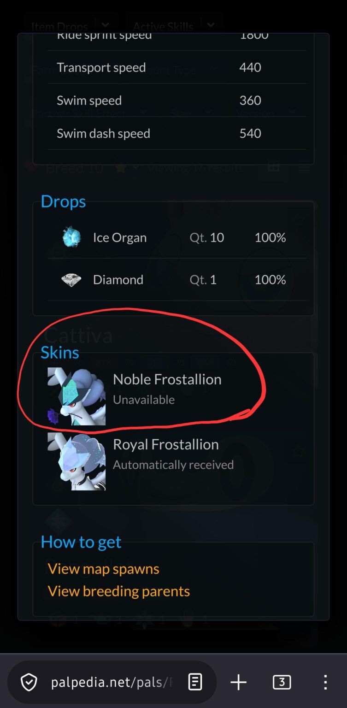Viewport: 347px width, 708px height.
Task: Tap the browser security shield icon
Action: (x=29, y=682)
